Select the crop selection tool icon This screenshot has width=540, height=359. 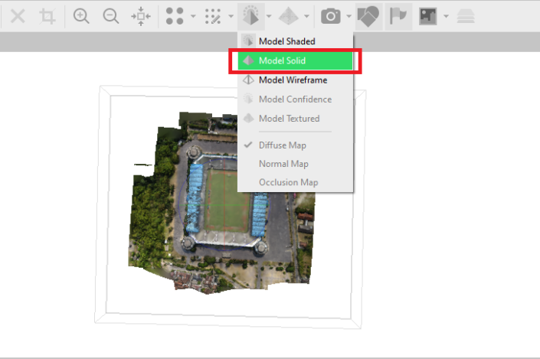(x=47, y=16)
